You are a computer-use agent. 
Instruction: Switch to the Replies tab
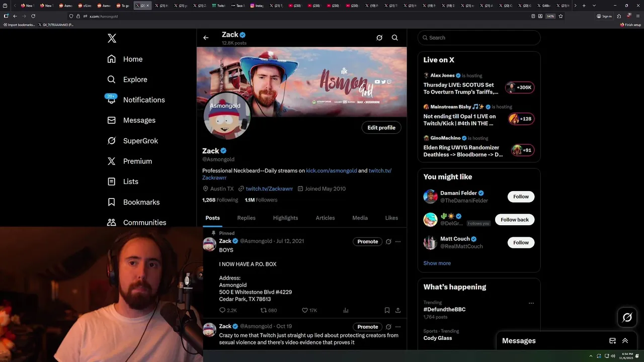coord(247,218)
